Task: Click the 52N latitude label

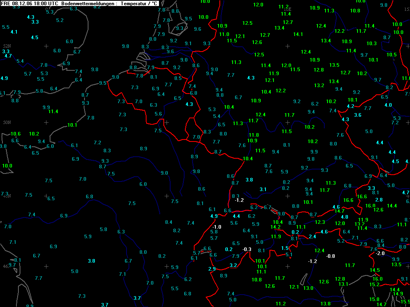Action: [7, 46]
